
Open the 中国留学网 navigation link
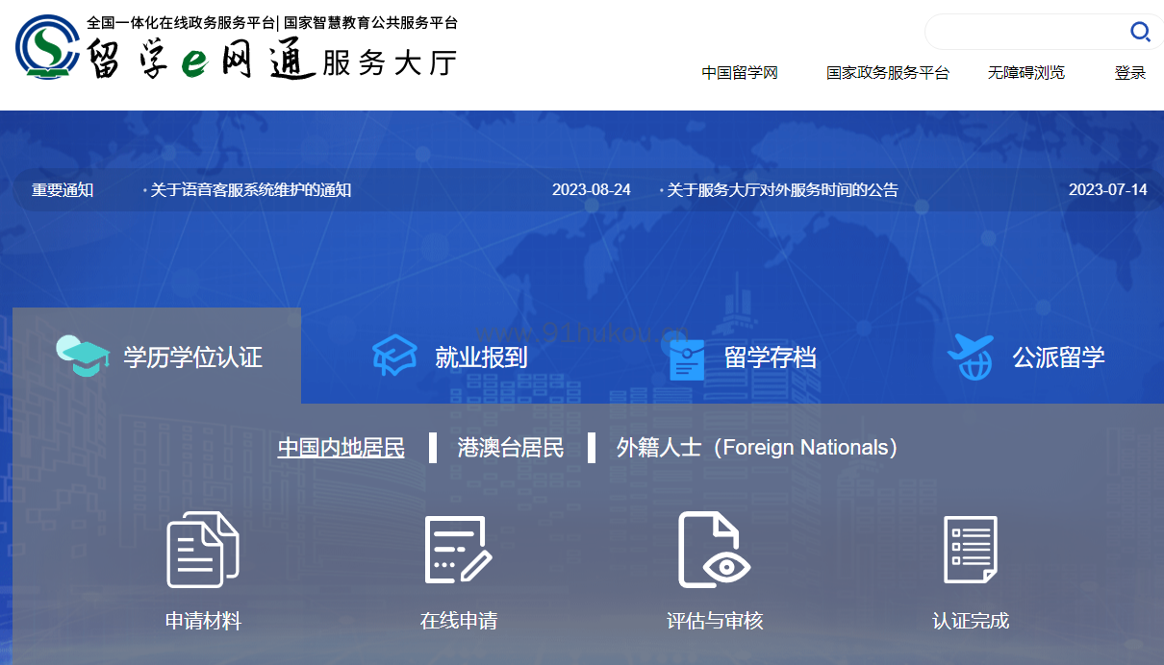[739, 73]
